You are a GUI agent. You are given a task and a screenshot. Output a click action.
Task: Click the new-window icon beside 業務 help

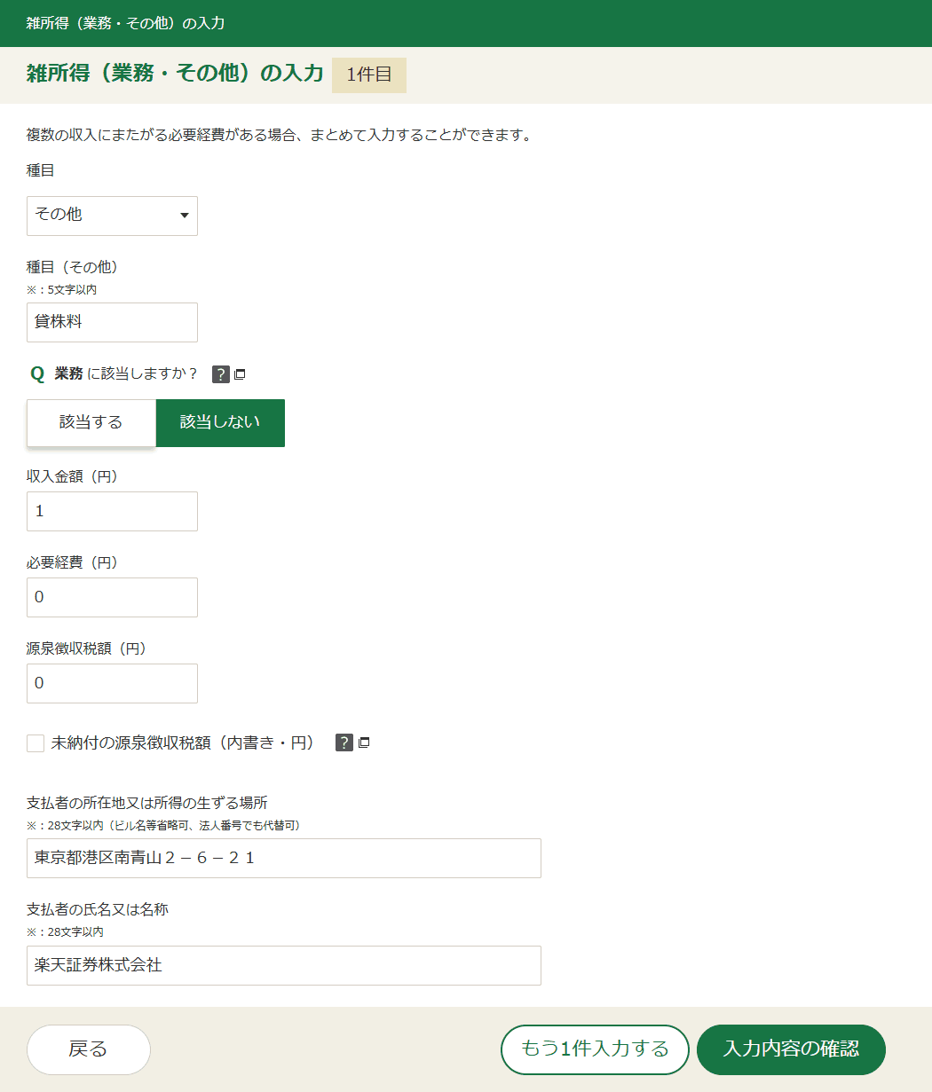click(x=240, y=374)
